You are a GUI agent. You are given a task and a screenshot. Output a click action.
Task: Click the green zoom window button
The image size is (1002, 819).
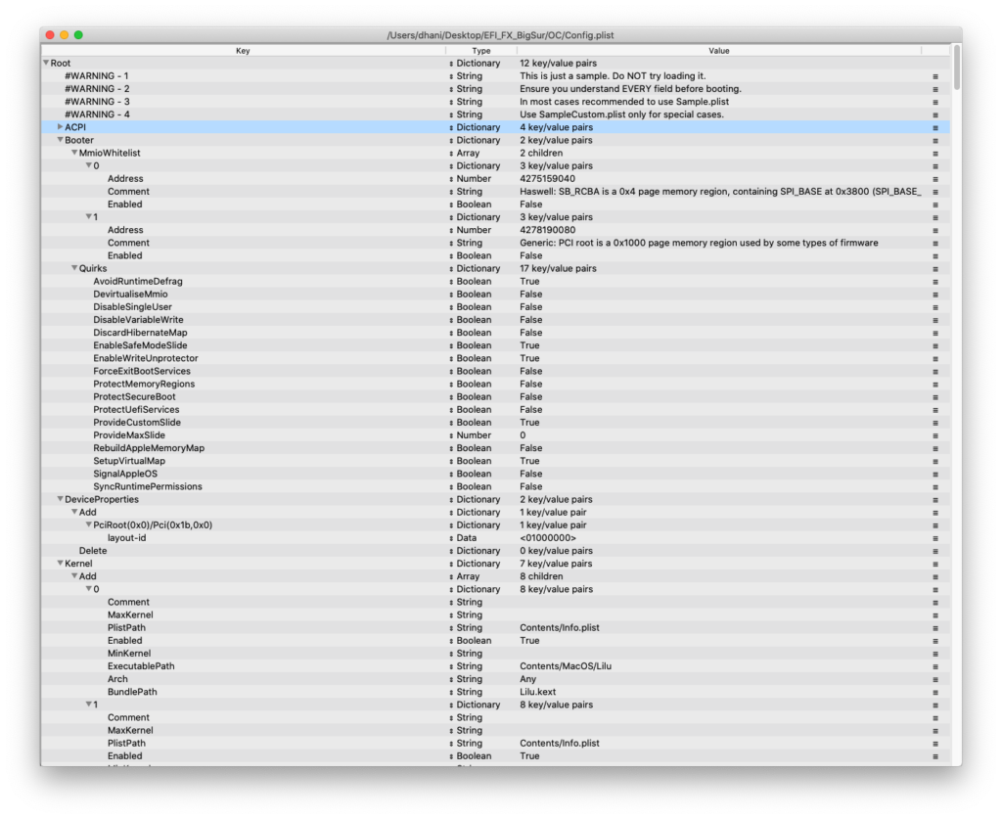point(78,35)
